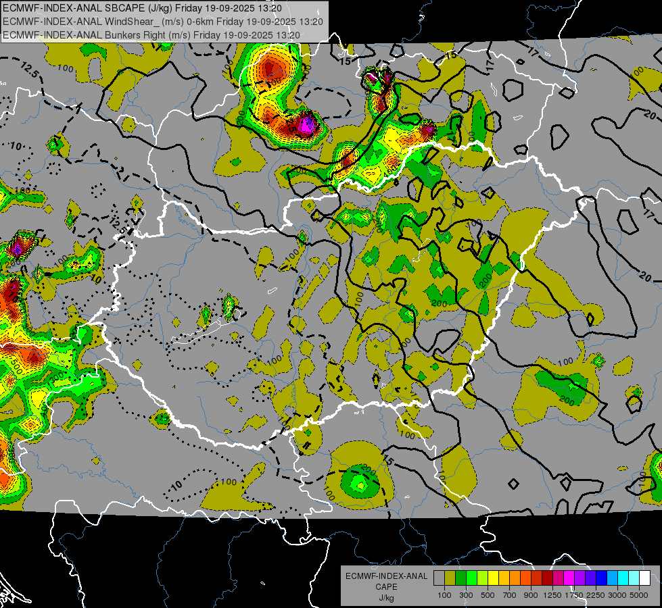Screen dimensions: 662x608
Task: Click the orange swatch above 700 label
Action: 515,578
